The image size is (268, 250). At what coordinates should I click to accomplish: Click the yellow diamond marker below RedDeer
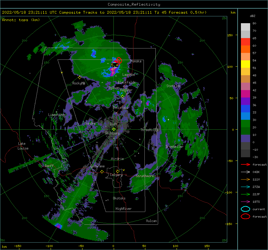tap(122, 96)
